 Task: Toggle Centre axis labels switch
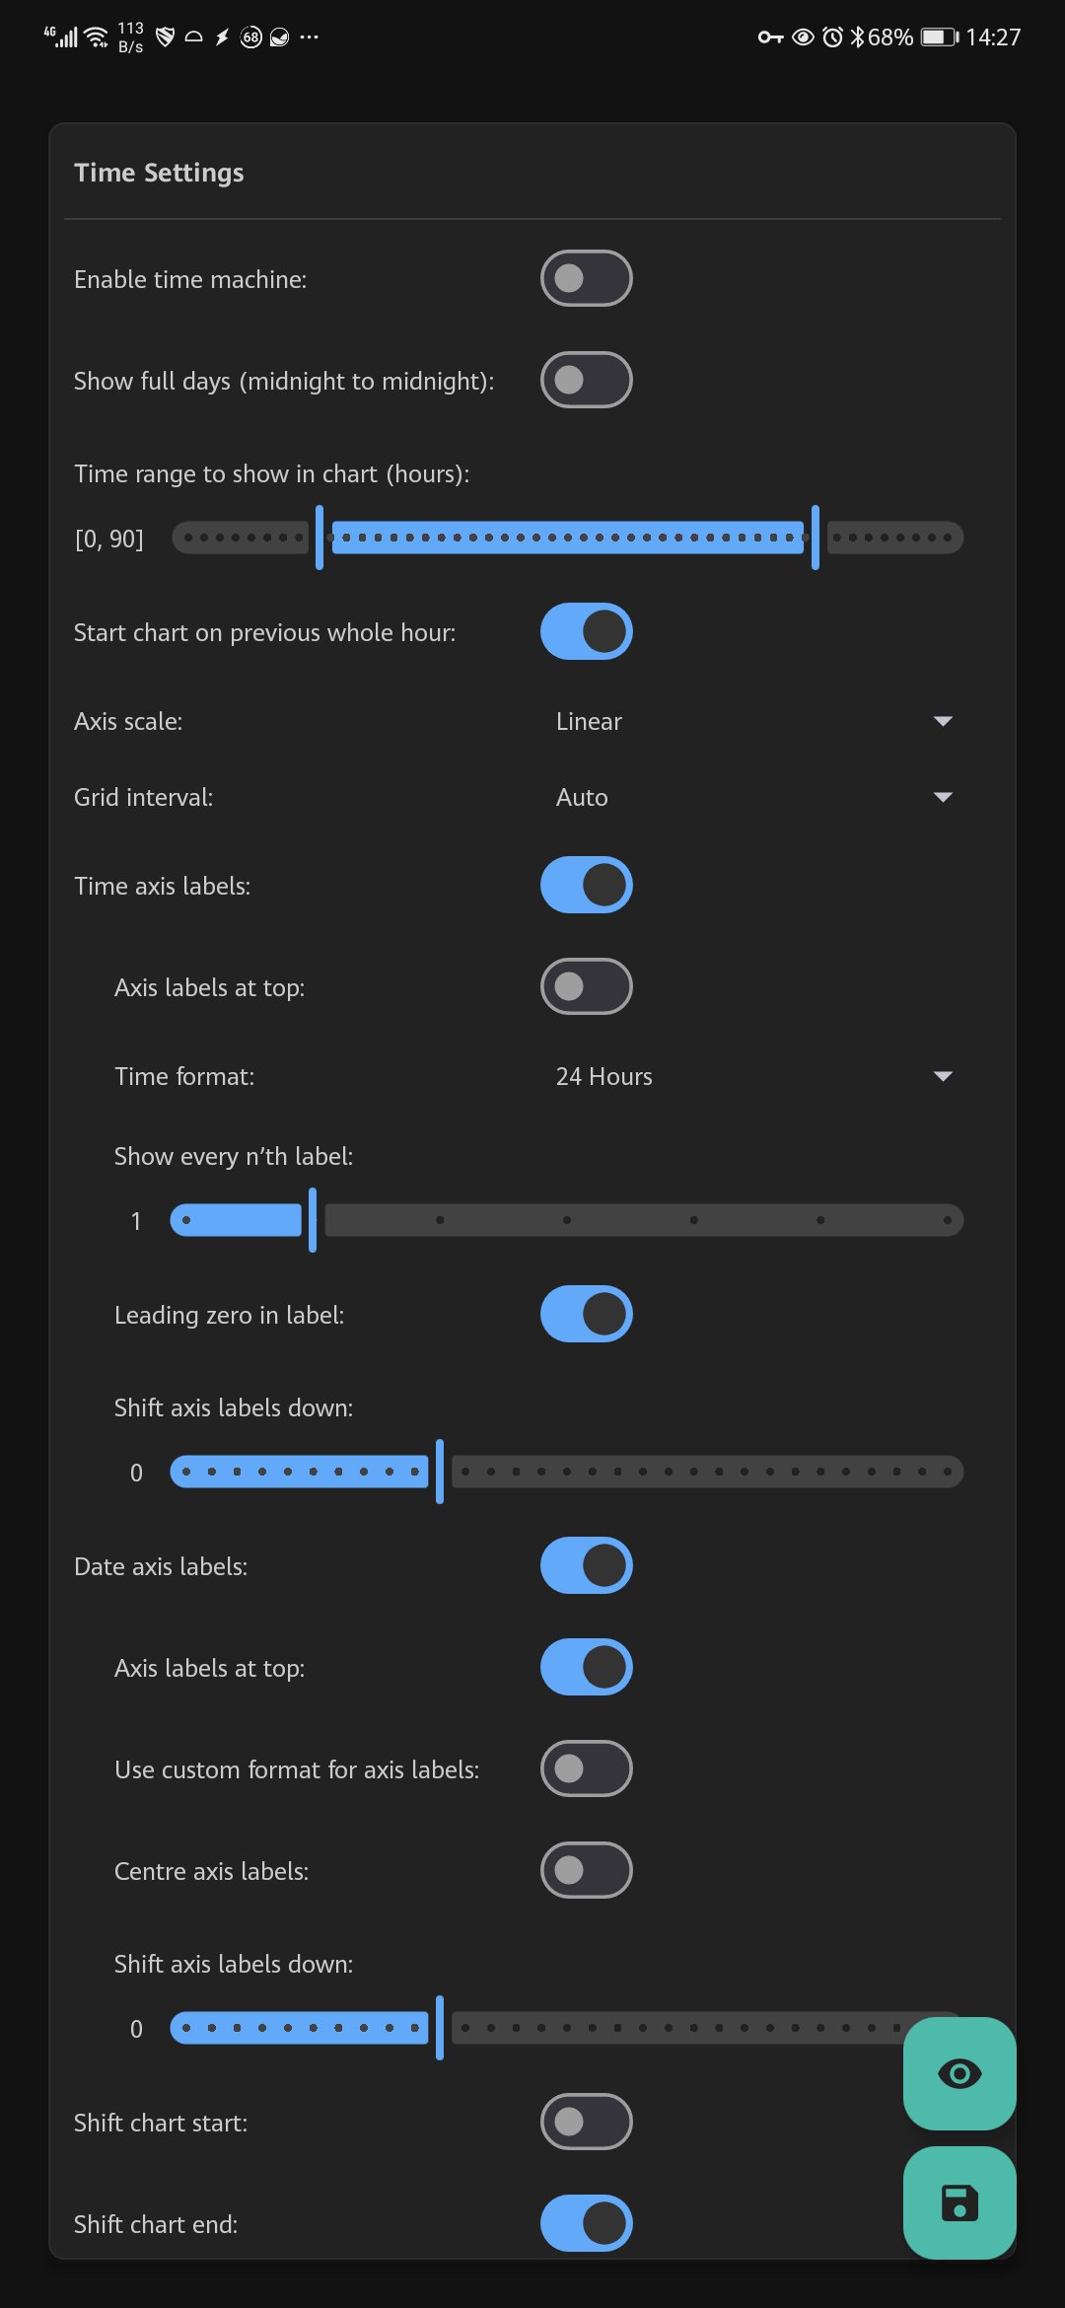586,1870
